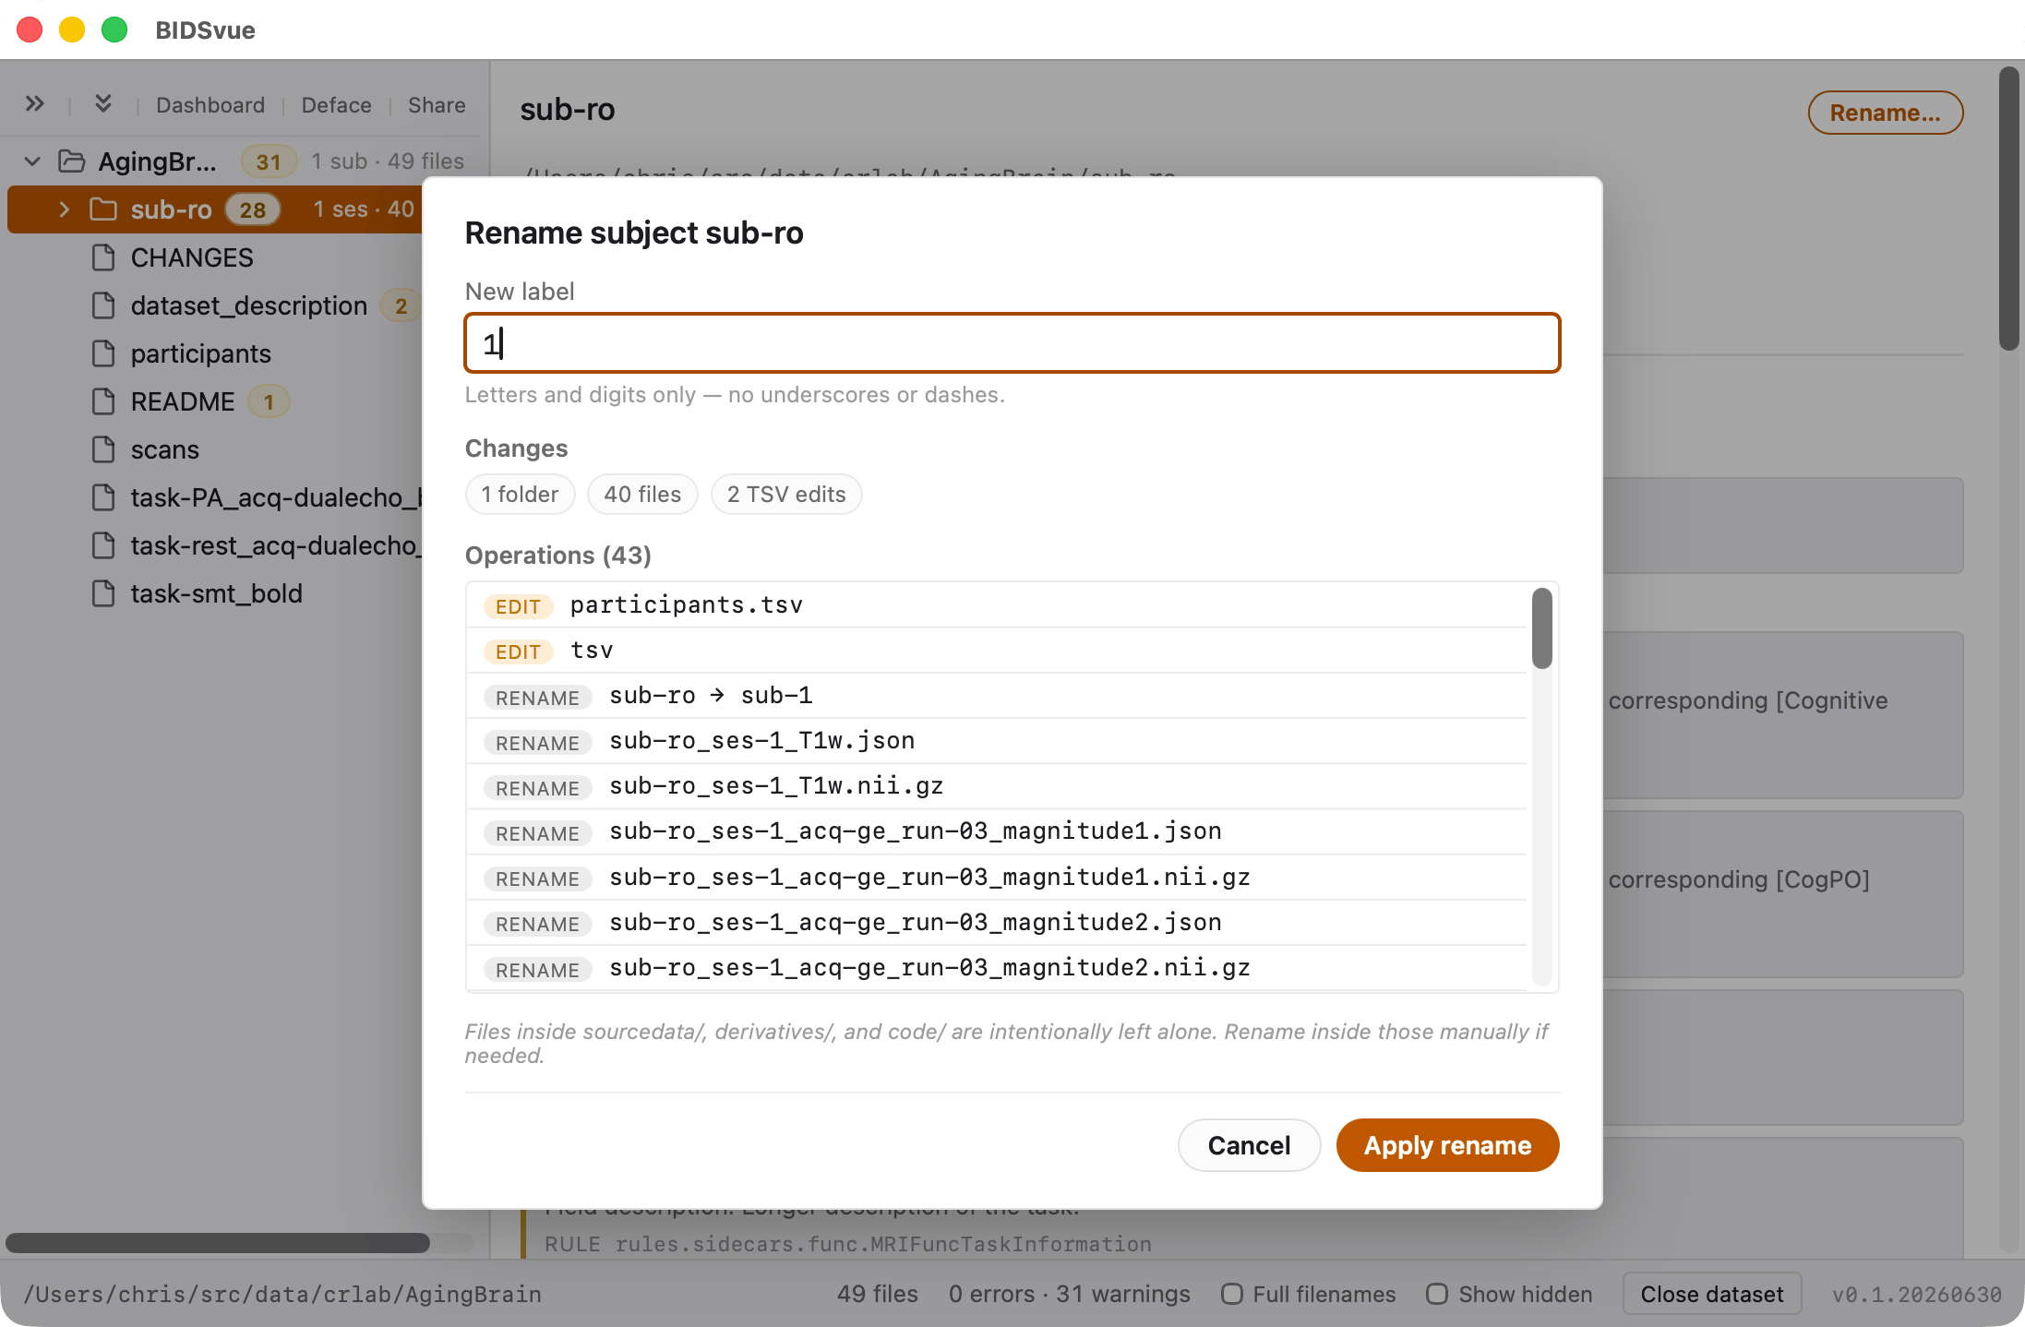2025x1327 pixels.
Task: Click the scans file icon
Action: 104,449
